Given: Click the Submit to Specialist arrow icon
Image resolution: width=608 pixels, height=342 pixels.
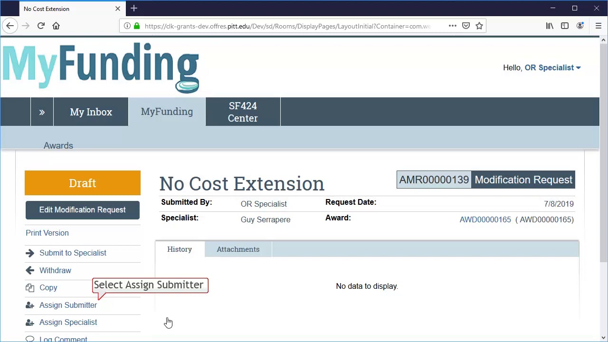Looking at the screenshot, I should (30, 253).
